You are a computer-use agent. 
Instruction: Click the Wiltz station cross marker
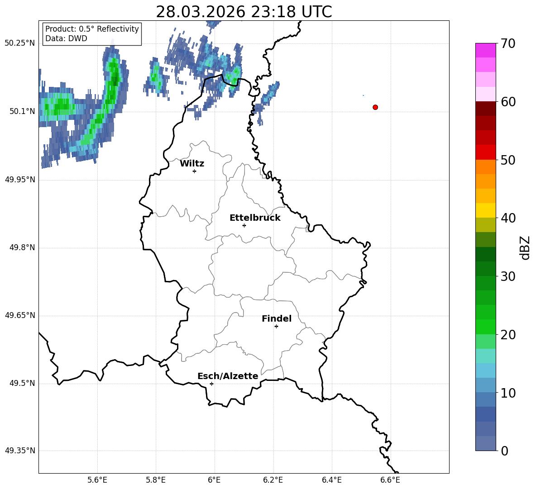pos(195,171)
